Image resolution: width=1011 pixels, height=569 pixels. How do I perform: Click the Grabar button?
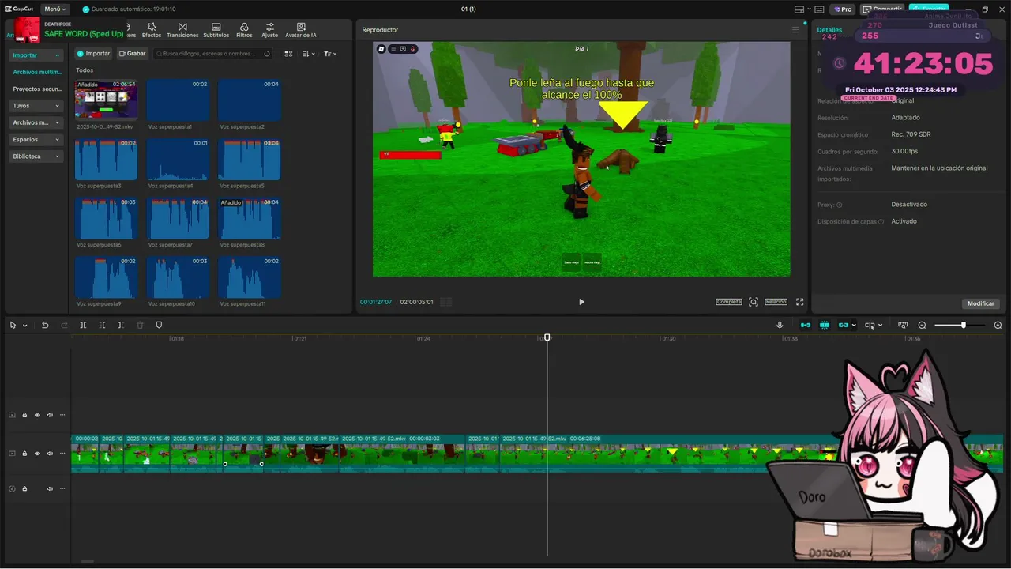(133, 54)
